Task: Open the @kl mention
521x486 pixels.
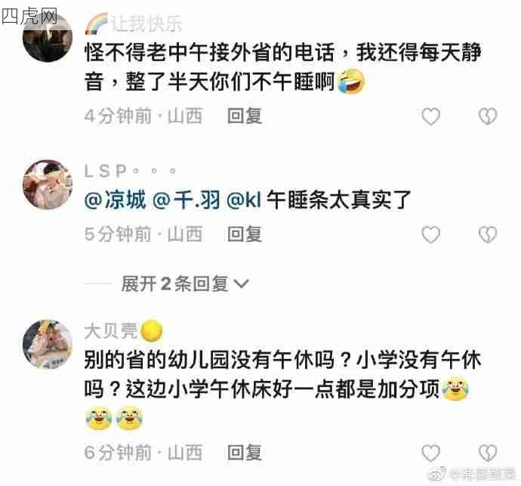Action: tap(244, 200)
